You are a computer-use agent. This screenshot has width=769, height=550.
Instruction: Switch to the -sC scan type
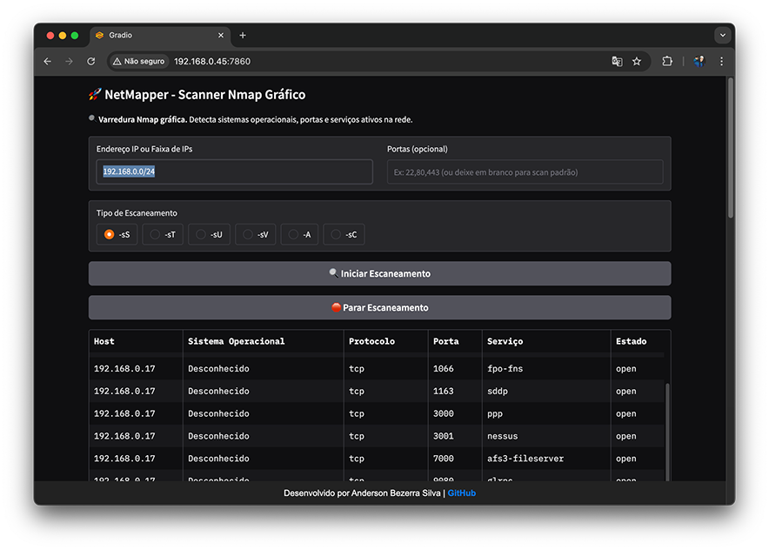(344, 234)
